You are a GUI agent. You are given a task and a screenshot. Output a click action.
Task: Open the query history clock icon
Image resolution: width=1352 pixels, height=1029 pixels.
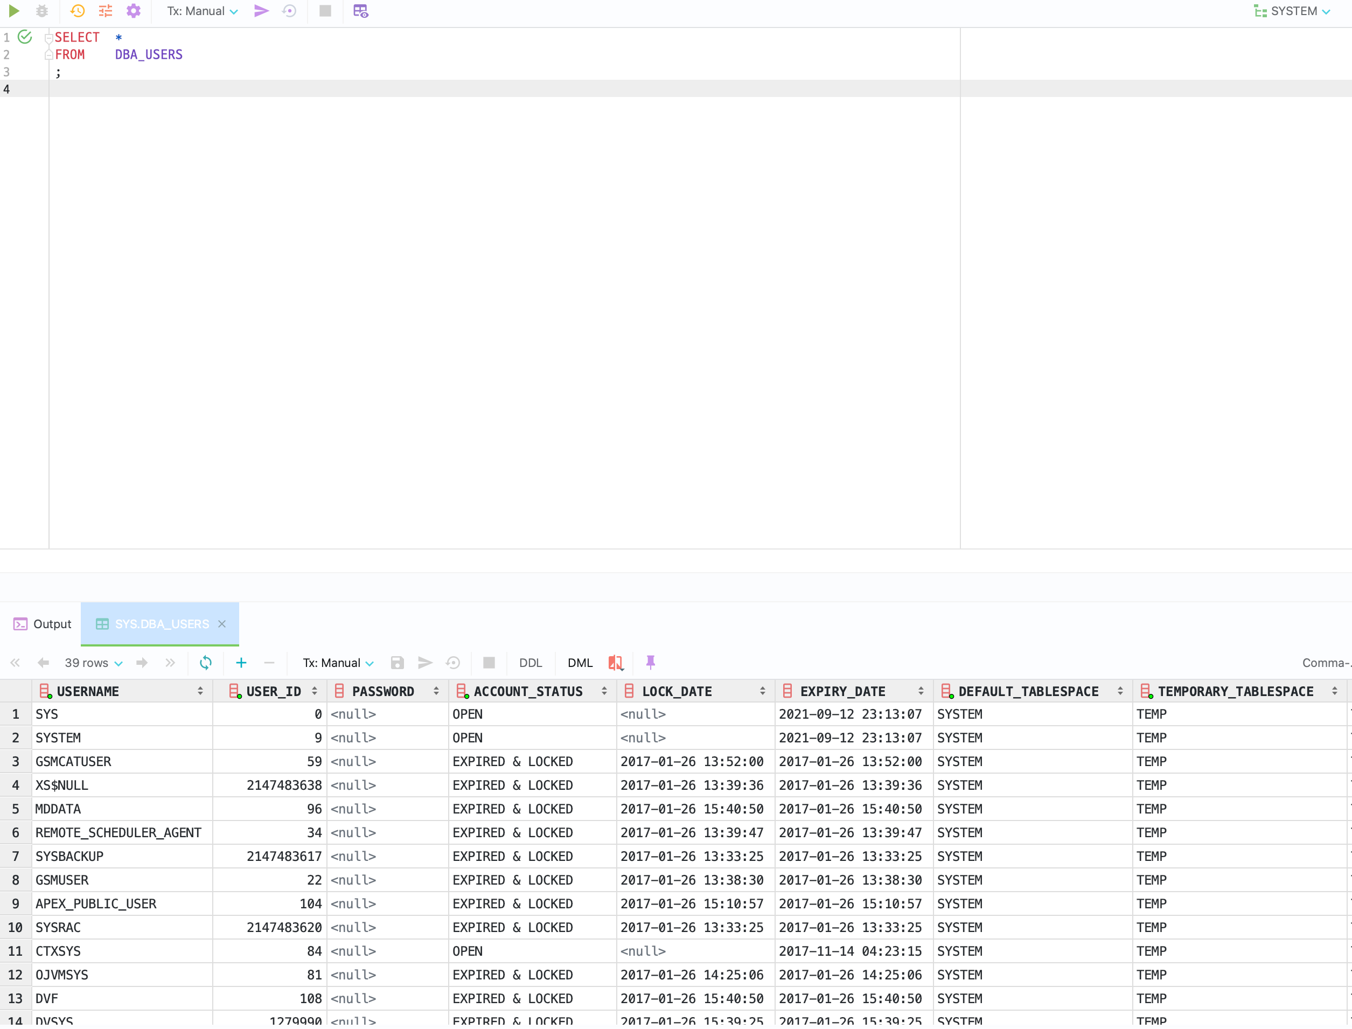[77, 11]
